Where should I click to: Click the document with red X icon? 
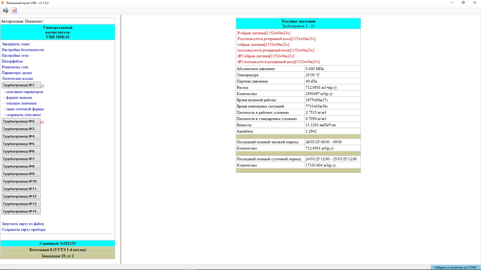[x=14, y=10]
